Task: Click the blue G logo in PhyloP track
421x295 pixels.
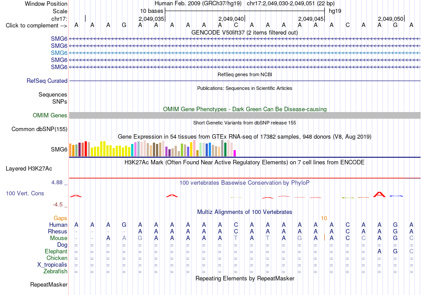Action: (x=396, y=196)
